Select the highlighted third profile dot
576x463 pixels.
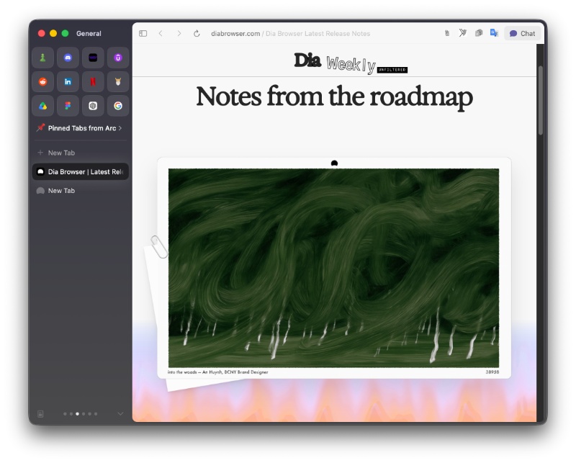point(77,414)
